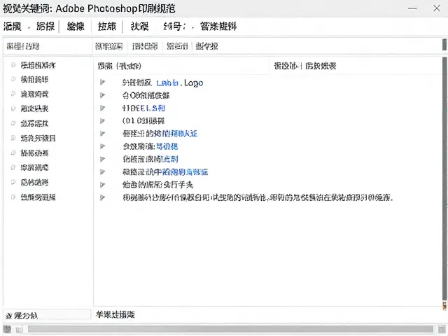
Task: Close the Adobe Photoshop印刷规范 window
Action: click(436, 8)
